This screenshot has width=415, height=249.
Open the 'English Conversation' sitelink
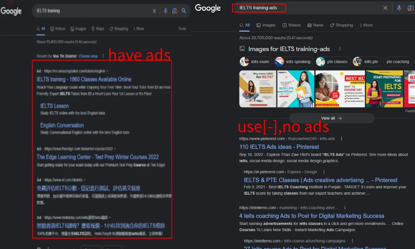62,125
